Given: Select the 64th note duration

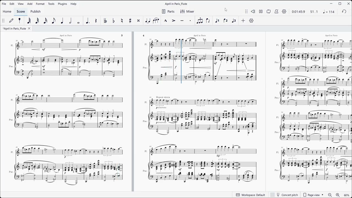Looking at the screenshot, I should (x=29, y=21).
